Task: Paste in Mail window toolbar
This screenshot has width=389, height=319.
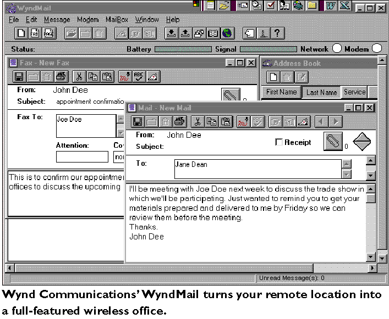Action: point(226,121)
